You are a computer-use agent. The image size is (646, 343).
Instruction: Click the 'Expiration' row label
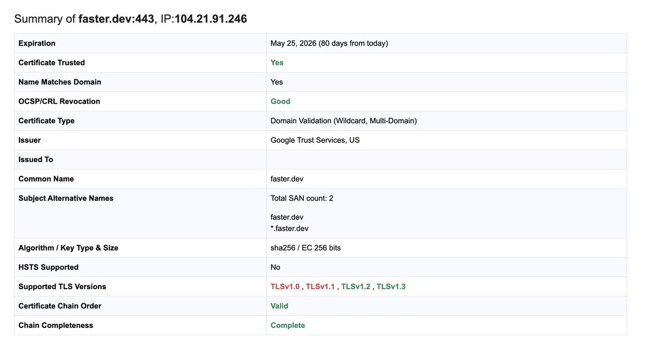click(37, 43)
